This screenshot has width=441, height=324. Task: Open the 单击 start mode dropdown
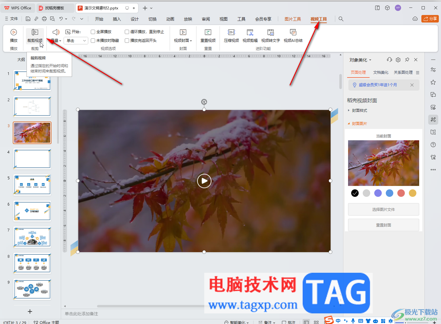tap(76, 41)
